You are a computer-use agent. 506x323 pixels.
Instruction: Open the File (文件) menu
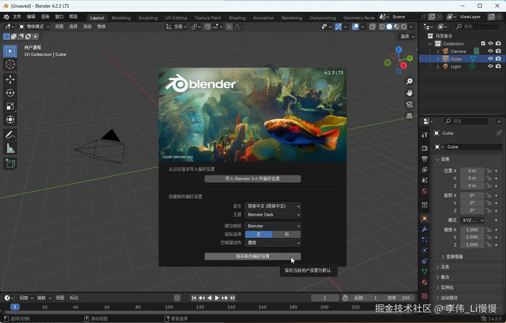point(17,17)
